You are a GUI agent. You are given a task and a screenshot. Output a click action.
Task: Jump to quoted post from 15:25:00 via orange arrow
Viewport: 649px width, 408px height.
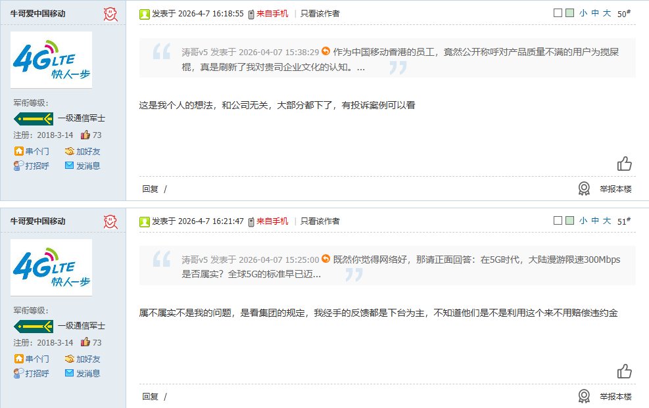(325, 258)
